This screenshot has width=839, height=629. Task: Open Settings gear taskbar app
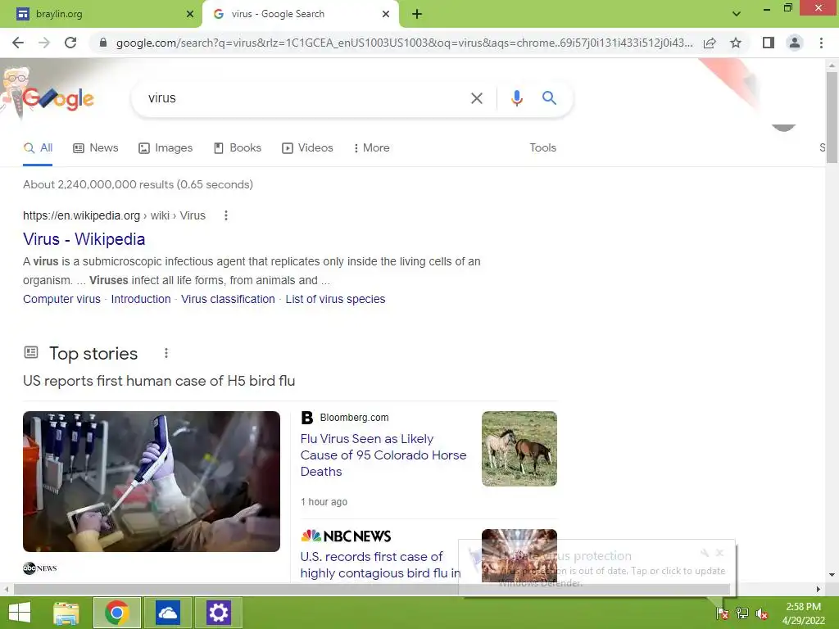coord(218,613)
